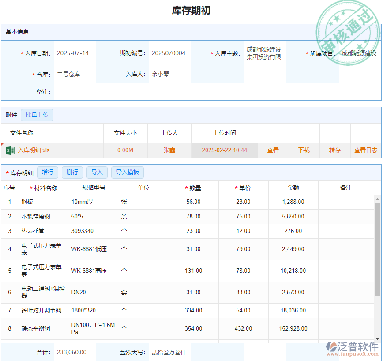Image resolution: width=383 pixels, height=361 pixels.
Task: Click the 导入 button
Action: click(x=97, y=173)
